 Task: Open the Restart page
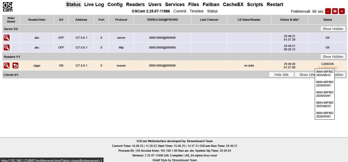pos(275,5)
